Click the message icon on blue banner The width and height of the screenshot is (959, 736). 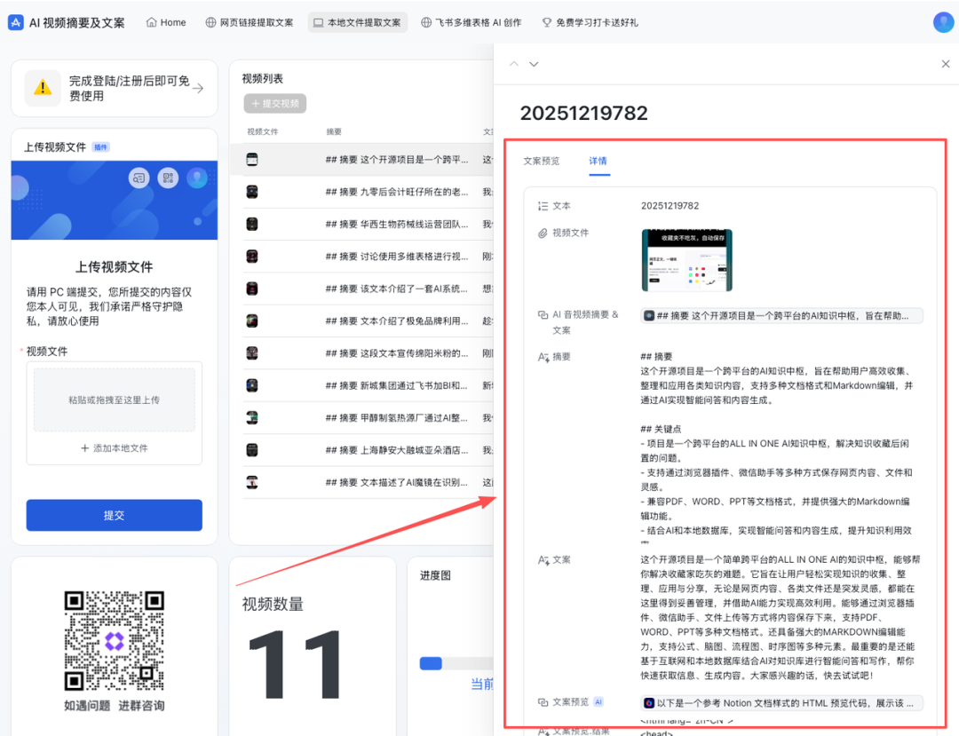click(x=139, y=178)
